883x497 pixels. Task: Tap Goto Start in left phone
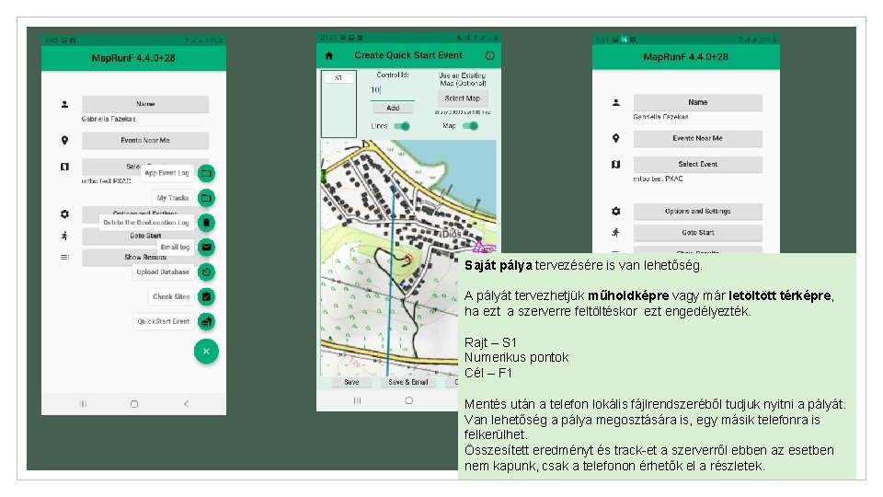(145, 237)
